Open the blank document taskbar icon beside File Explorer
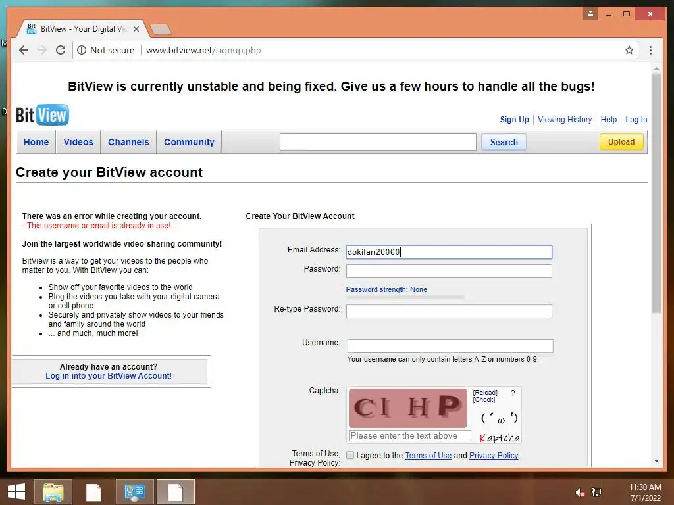The image size is (674, 505). [x=93, y=492]
